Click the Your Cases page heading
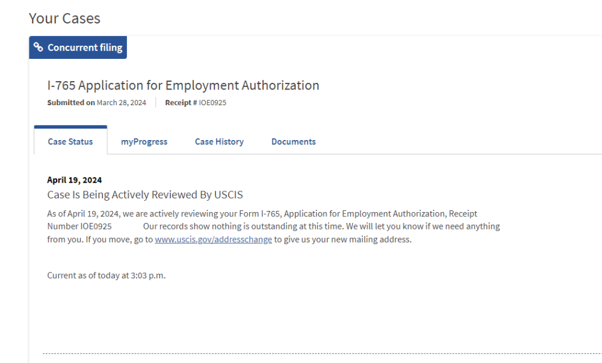The image size is (602, 363). [x=64, y=19]
